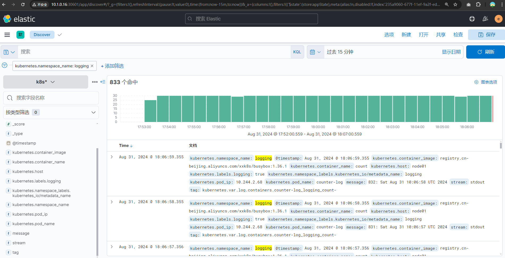
Task: Click the 打开 menu item
Action: point(423,35)
